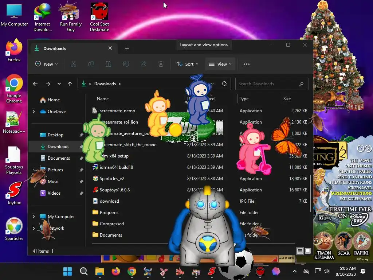Go up one folder level
The image size is (373, 280).
point(70,84)
